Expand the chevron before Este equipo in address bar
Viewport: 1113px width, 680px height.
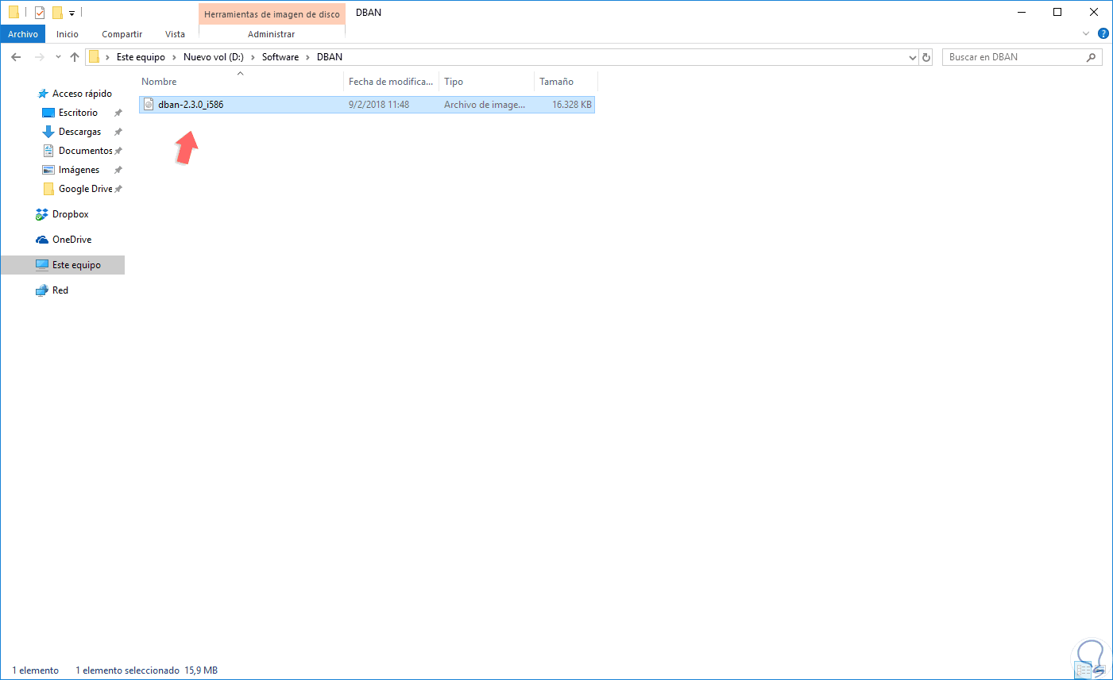(x=107, y=57)
